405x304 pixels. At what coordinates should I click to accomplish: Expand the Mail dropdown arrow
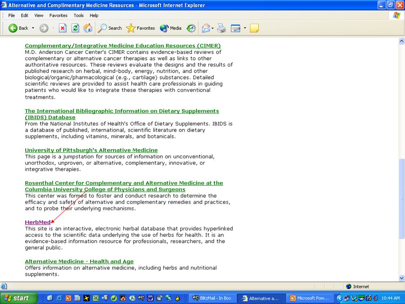tap(213, 28)
